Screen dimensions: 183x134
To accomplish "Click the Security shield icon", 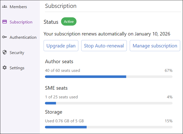I will 5,52.
